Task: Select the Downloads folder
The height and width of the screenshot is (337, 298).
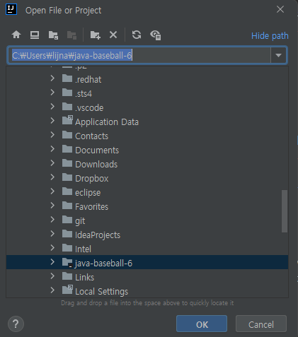Action: pos(96,165)
